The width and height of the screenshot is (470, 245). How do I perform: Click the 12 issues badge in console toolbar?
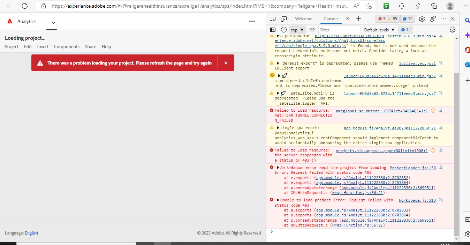tap(406, 30)
